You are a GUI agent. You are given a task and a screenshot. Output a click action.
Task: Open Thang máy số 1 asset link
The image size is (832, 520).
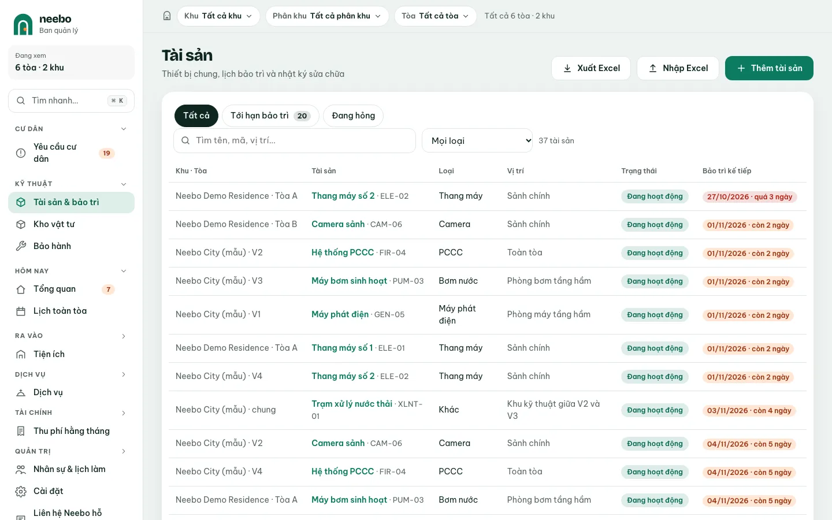pos(342,348)
